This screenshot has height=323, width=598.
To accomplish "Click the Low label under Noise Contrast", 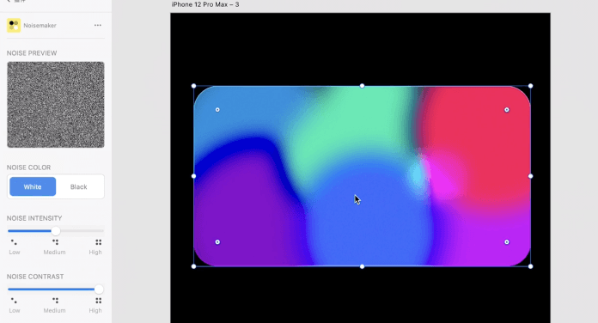I will pos(15,310).
